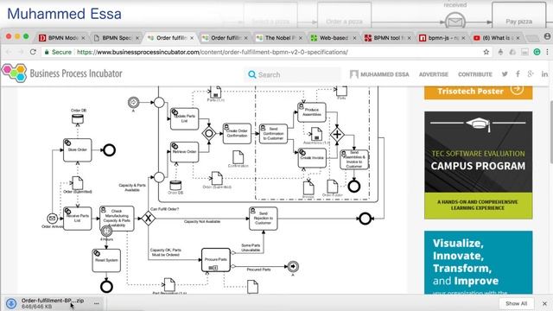
Task: Open the Facebook icon link
Action: click(x=518, y=74)
